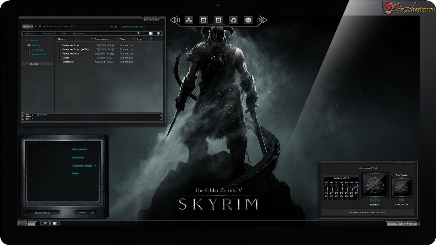Toggle the preview pane icon in Explorer
Viewport: 436px width, 245px height.
tap(151, 33)
